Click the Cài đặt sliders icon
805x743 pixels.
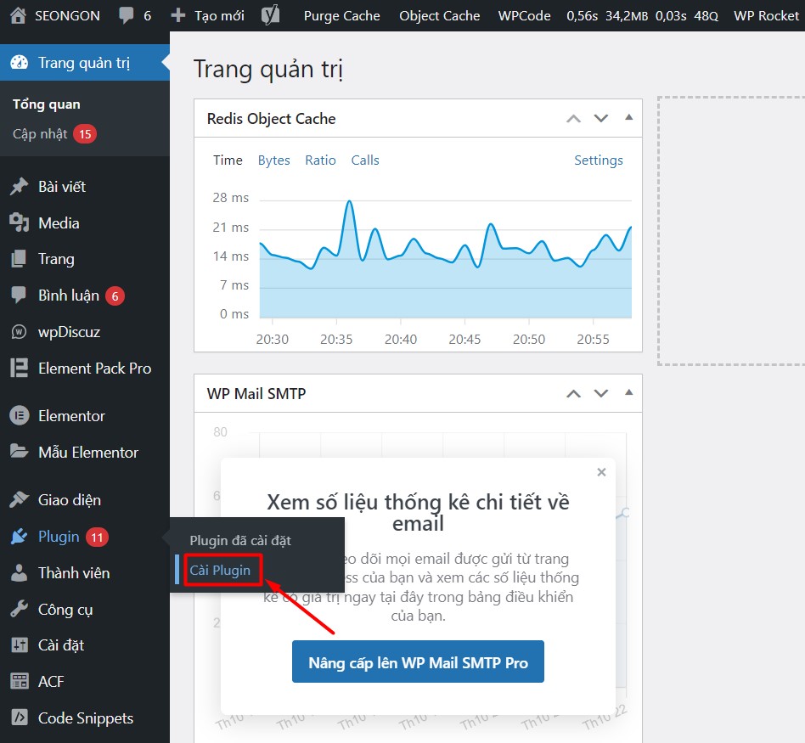19,645
